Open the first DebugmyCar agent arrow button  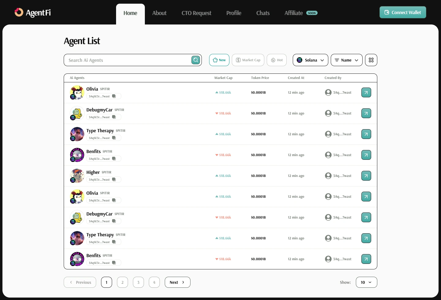tap(366, 113)
